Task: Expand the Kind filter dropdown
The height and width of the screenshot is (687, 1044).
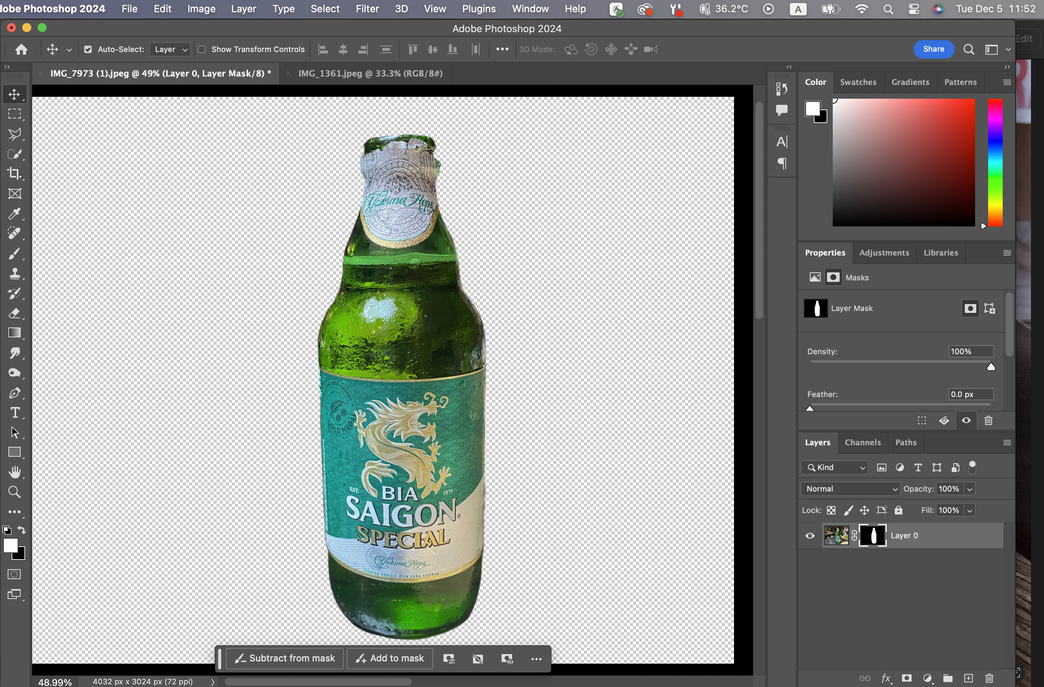Action: coord(835,467)
